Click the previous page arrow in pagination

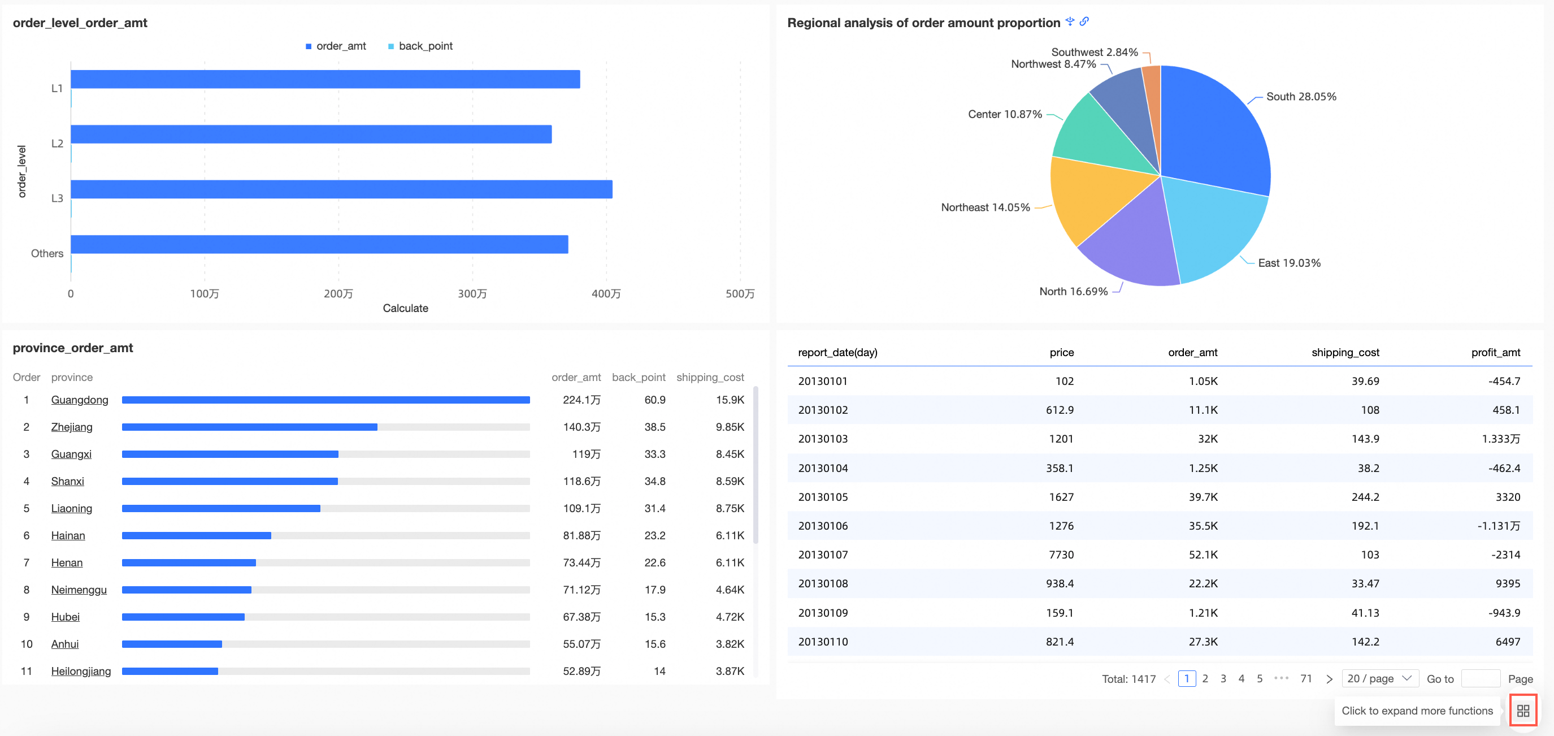tap(1167, 679)
